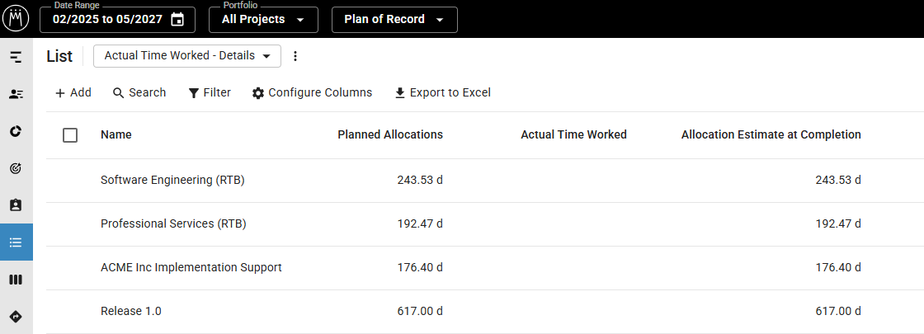Select the Release 1.0 row
924x334 pixels.
pyautogui.click(x=485, y=312)
